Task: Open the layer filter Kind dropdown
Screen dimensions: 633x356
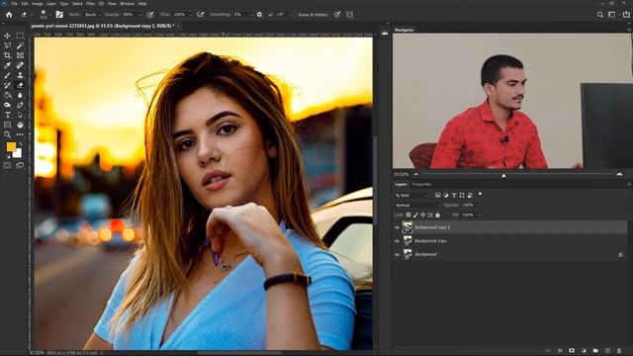Action: pyautogui.click(x=412, y=196)
